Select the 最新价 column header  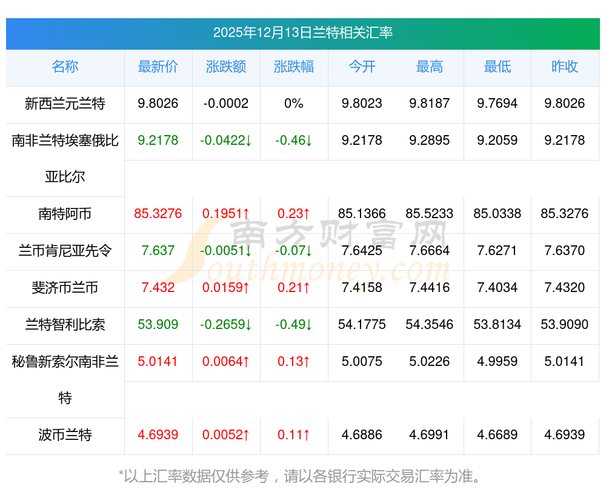tap(158, 67)
